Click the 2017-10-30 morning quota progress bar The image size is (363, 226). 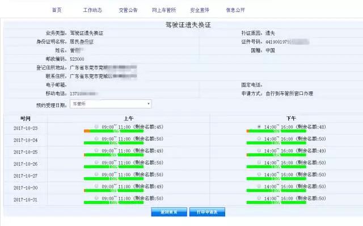(113, 191)
